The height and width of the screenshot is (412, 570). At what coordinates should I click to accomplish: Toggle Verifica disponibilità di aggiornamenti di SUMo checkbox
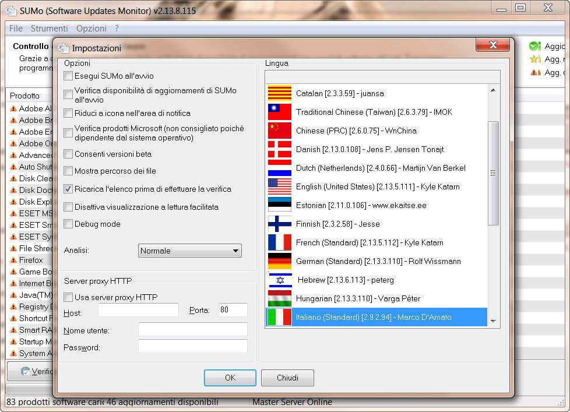(x=68, y=94)
